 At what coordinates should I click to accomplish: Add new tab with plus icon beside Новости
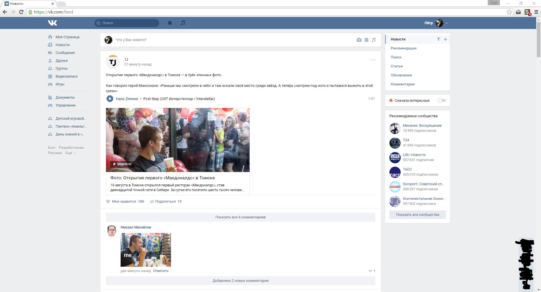[445, 39]
